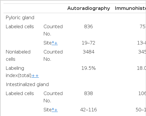This screenshot has height=116, width=146.
Task: Select the Intestinalized gland section heading
Action: pyautogui.click(x=27, y=84)
